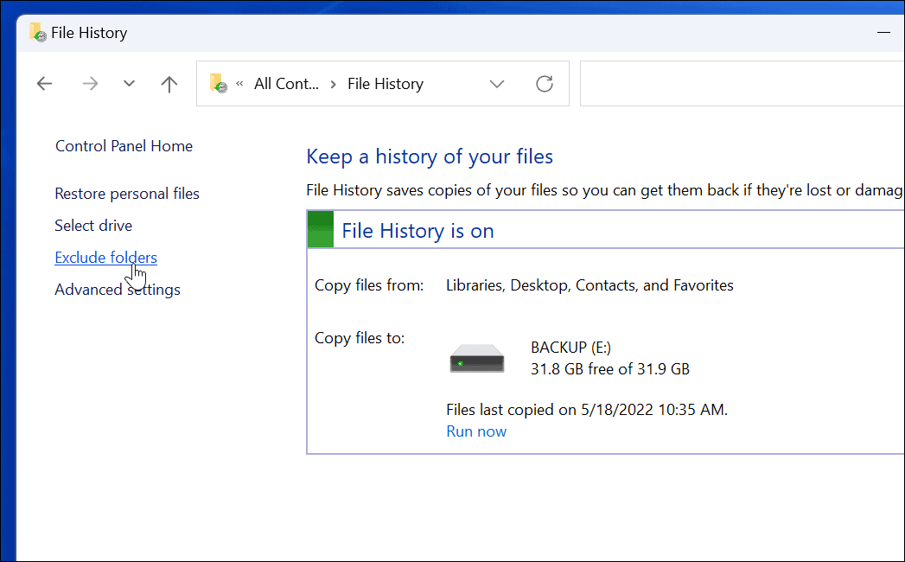Screen dimensions: 905x562
Task: Open the Select drive page
Action: point(93,225)
